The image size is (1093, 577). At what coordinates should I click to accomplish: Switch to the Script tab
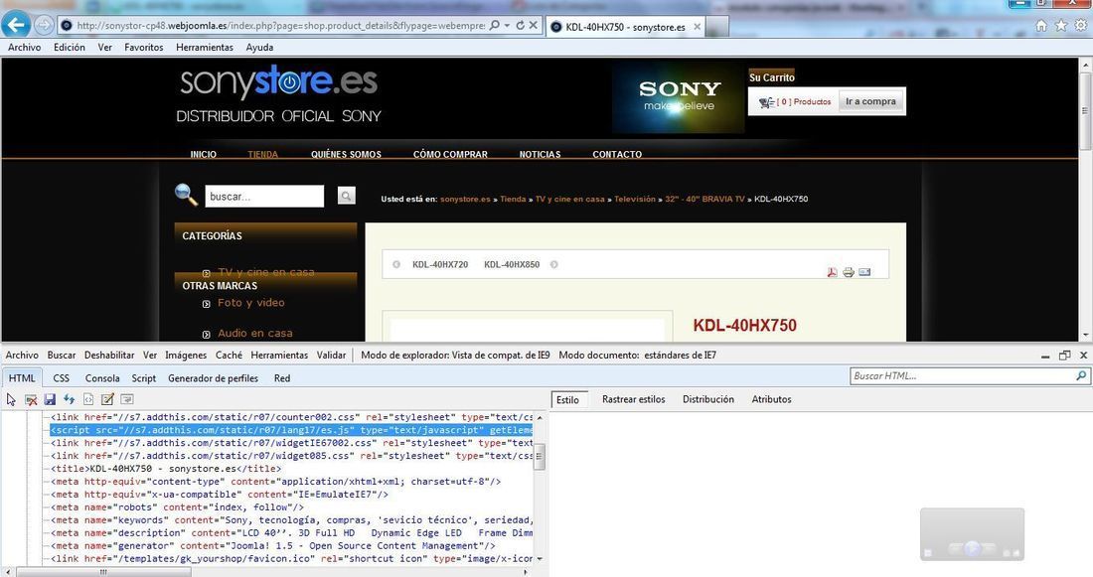pos(144,378)
